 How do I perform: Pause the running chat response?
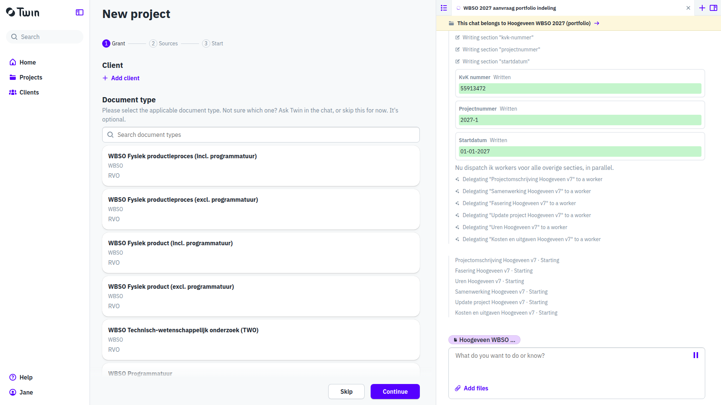point(696,355)
